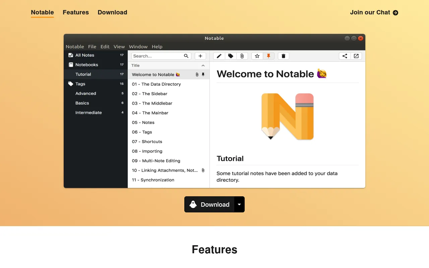The height and width of the screenshot is (268, 429).
Task: Open note 04 - The Mainbar
Action: coord(169,113)
